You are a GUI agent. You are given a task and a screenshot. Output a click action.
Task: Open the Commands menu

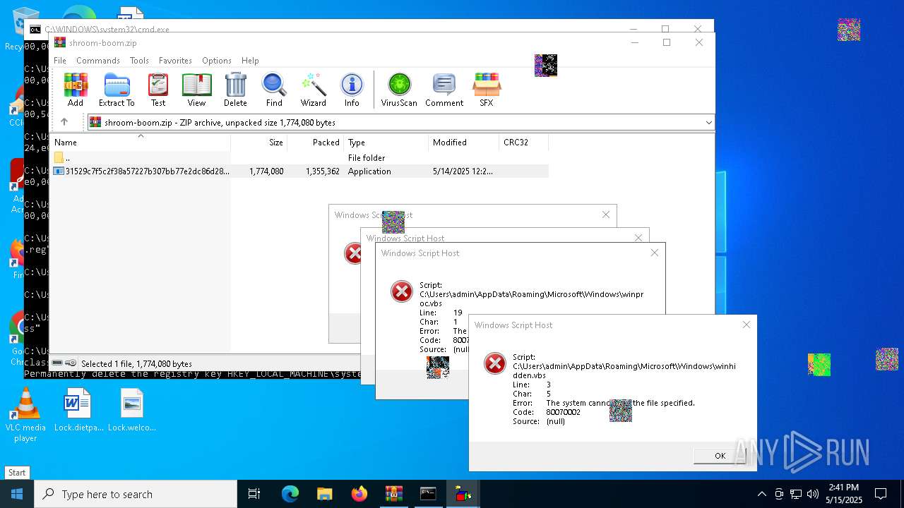[98, 61]
